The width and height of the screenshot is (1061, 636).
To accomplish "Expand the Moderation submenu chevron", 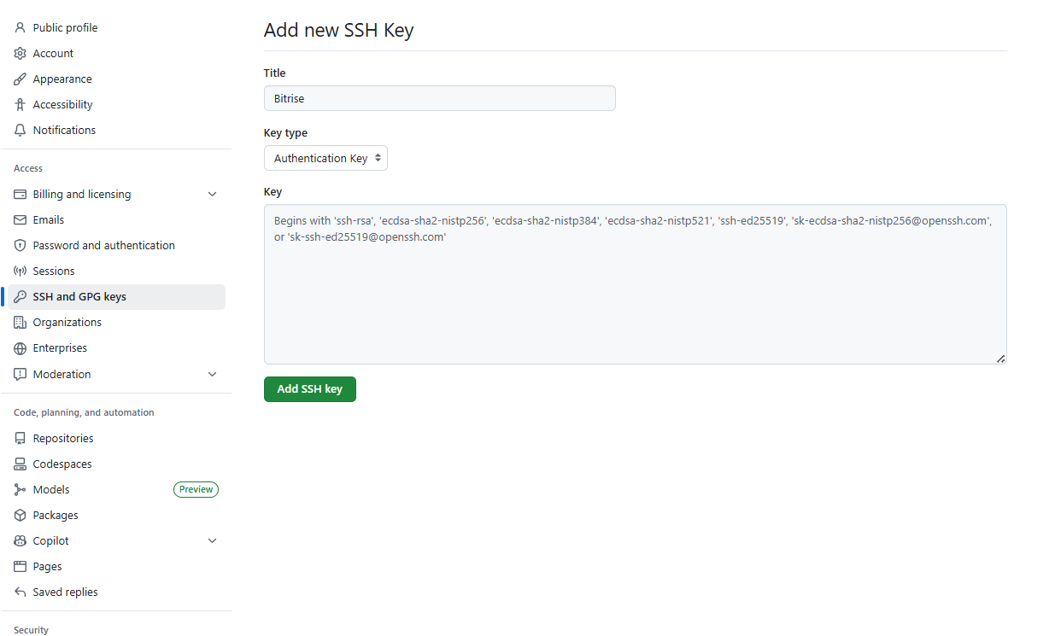I will pyautogui.click(x=213, y=374).
